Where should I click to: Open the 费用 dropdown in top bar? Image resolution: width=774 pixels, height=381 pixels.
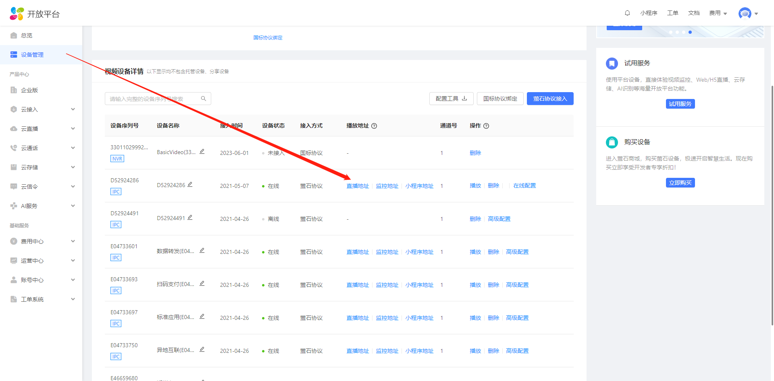[x=718, y=13]
